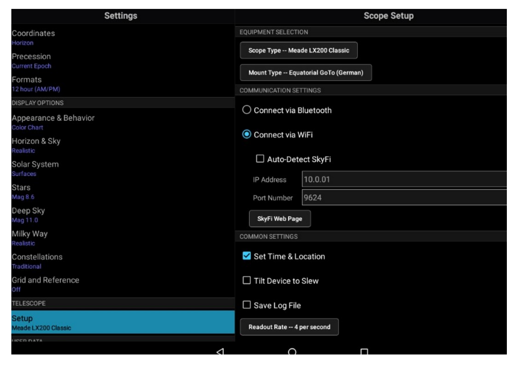Open Solar System settings

pyautogui.click(x=123, y=168)
